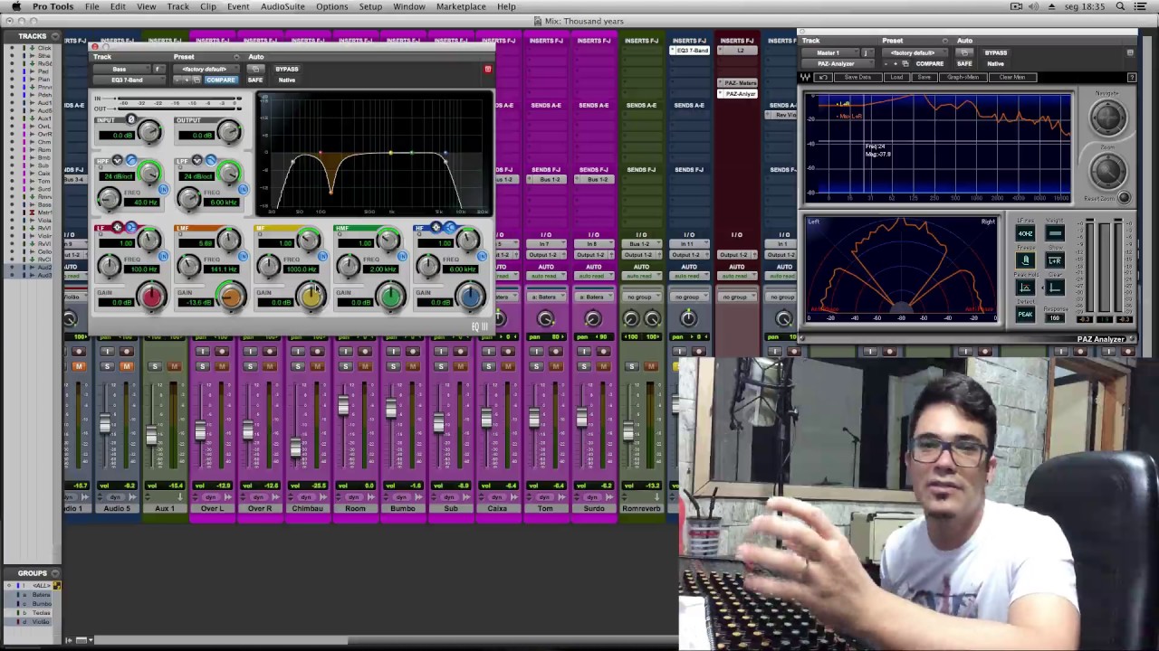The image size is (1159, 651).
Task: Click the PAZ Zoom knob
Action: point(1106,171)
